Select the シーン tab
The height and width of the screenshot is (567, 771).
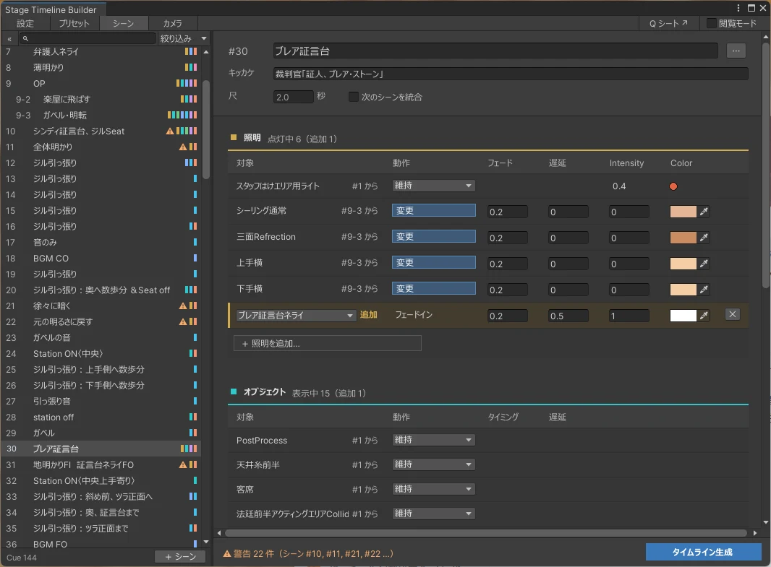coord(124,23)
